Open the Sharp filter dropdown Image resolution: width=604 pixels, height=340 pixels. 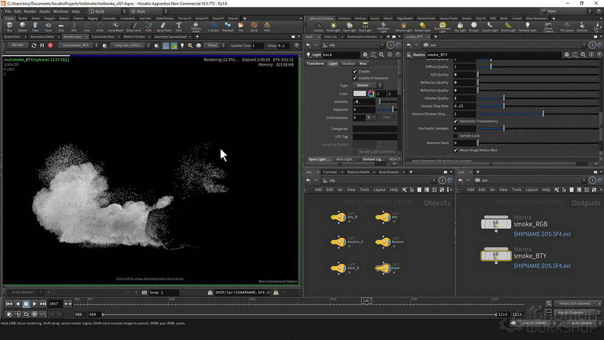(214, 45)
